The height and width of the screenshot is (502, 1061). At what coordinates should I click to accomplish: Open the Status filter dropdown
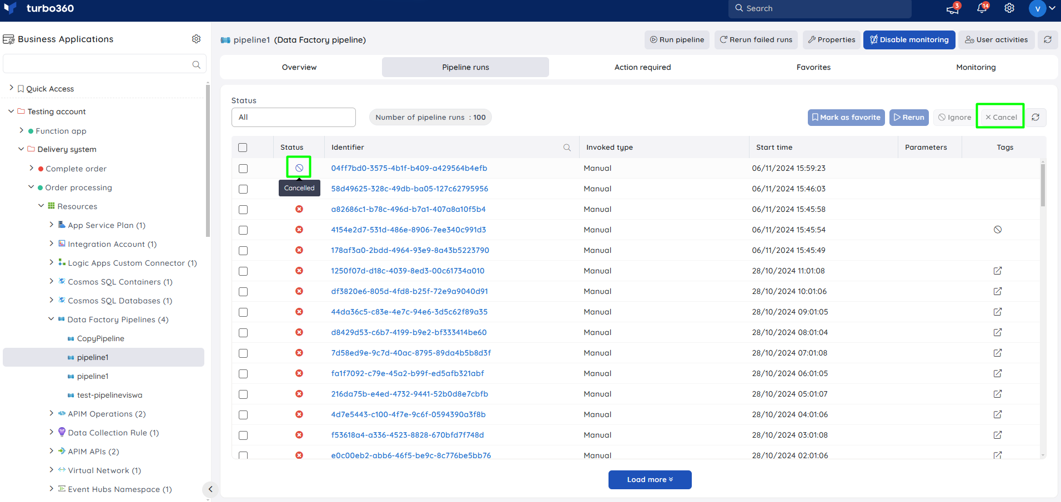tap(293, 117)
